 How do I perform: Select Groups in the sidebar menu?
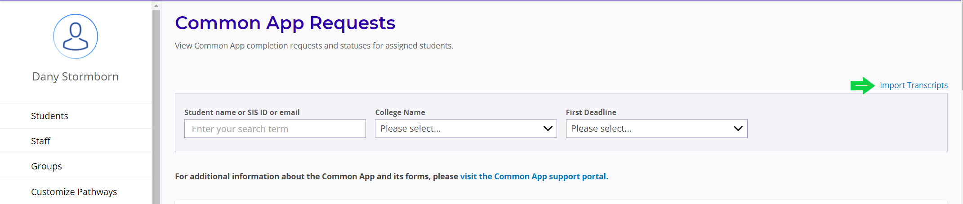(46, 166)
